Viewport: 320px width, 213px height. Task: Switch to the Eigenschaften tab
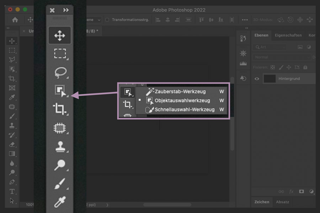288,35
